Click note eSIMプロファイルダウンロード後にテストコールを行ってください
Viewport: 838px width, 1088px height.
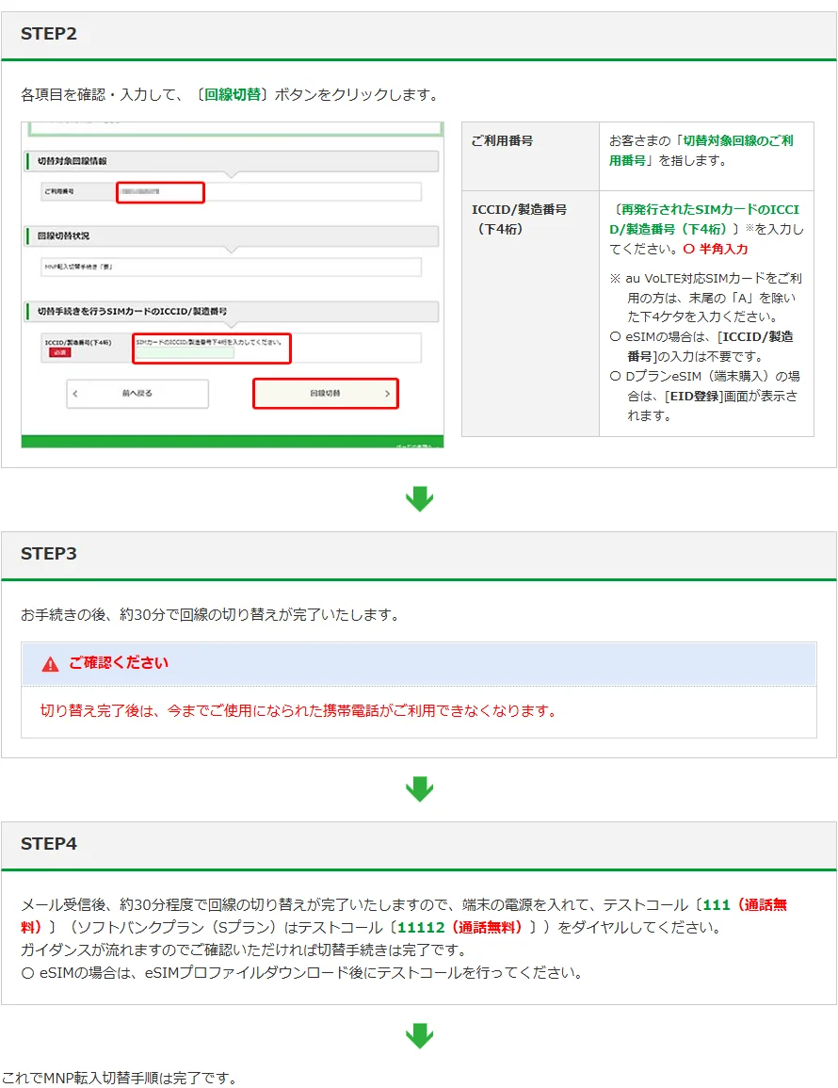[x=301, y=973]
